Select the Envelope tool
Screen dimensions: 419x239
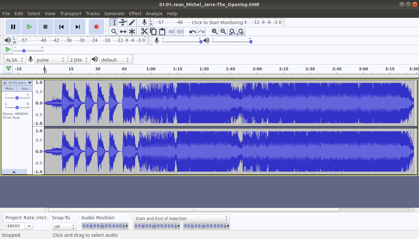click(123, 22)
